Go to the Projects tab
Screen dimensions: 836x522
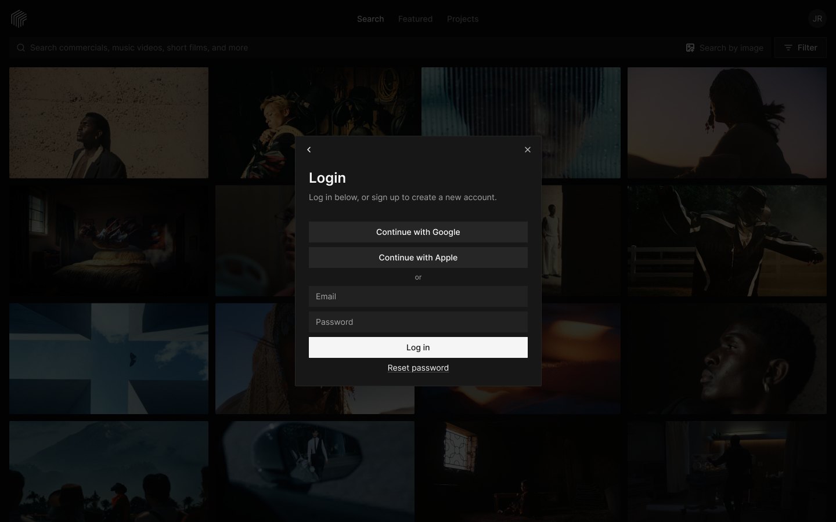[x=463, y=19]
